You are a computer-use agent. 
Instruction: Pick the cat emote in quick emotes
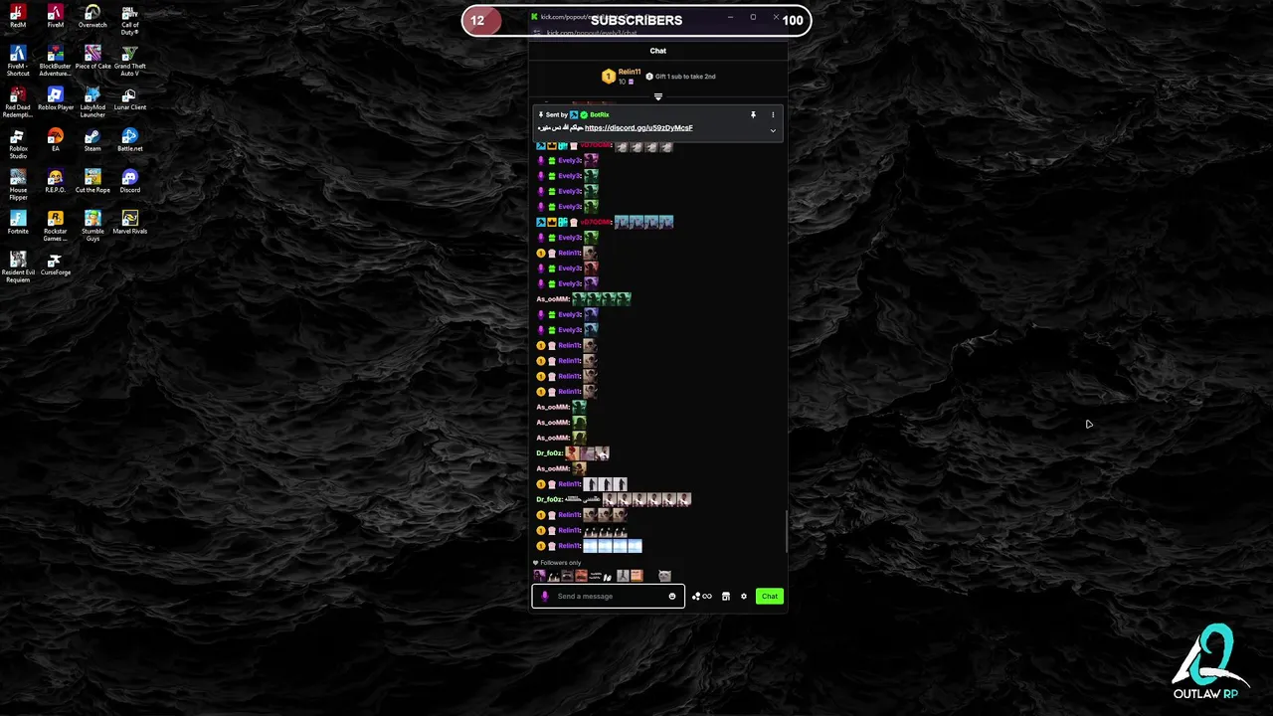(x=664, y=576)
